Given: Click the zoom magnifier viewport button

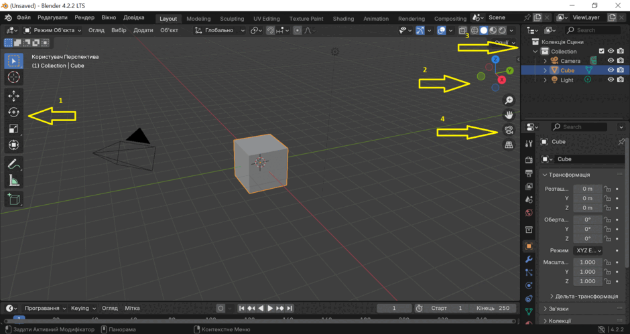Looking at the screenshot, I should tap(509, 100).
